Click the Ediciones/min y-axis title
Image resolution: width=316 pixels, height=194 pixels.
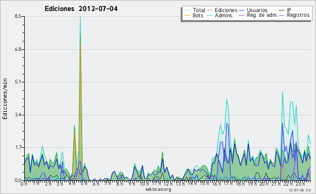[5, 99]
